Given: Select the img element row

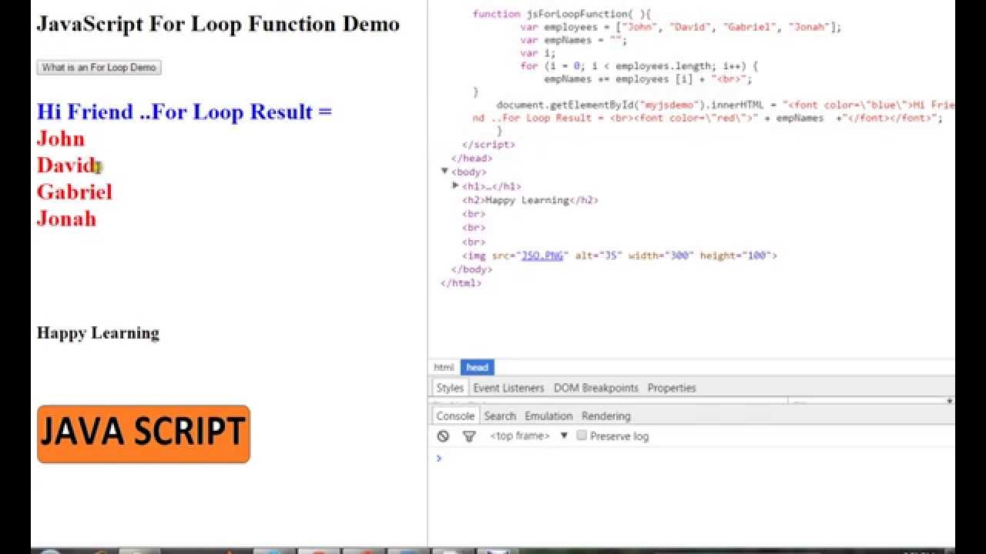Looking at the screenshot, I should click(619, 255).
